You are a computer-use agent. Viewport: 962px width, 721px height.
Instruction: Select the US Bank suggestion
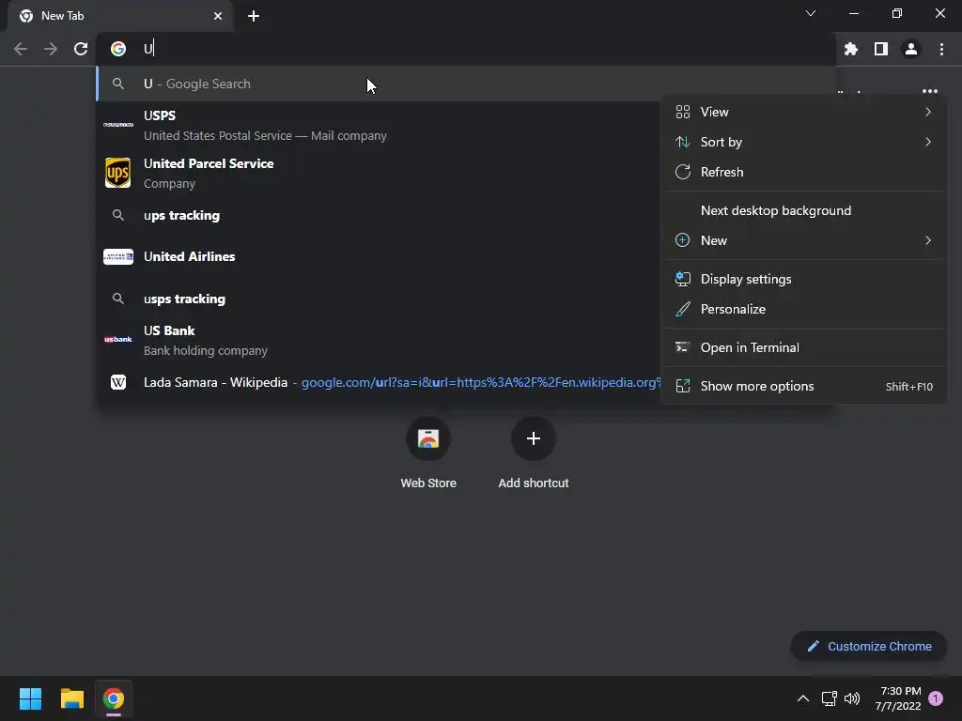coord(378,340)
